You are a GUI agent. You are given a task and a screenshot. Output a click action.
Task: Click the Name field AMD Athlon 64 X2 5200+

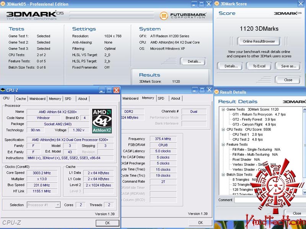[58, 112]
